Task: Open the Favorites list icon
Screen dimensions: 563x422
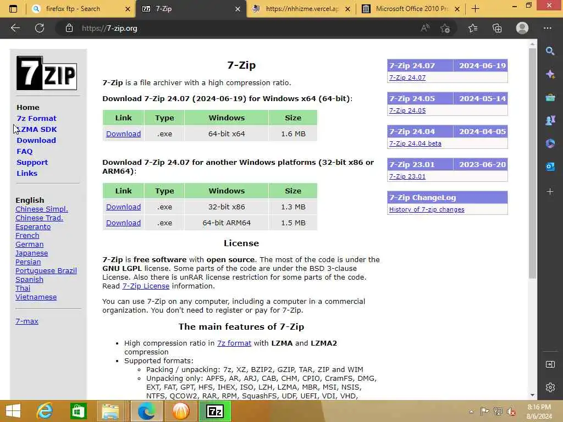Action: coord(473,28)
